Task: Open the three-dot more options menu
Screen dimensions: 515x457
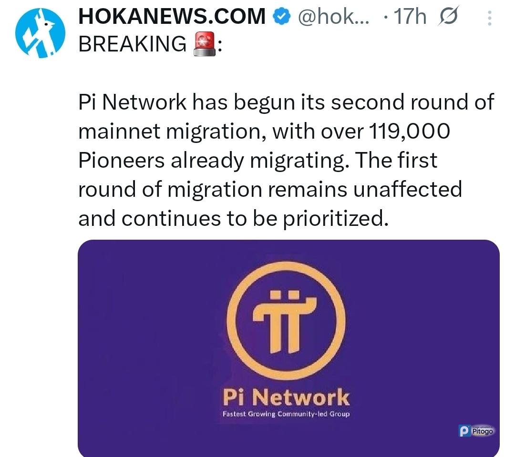Action: click(490, 19)
